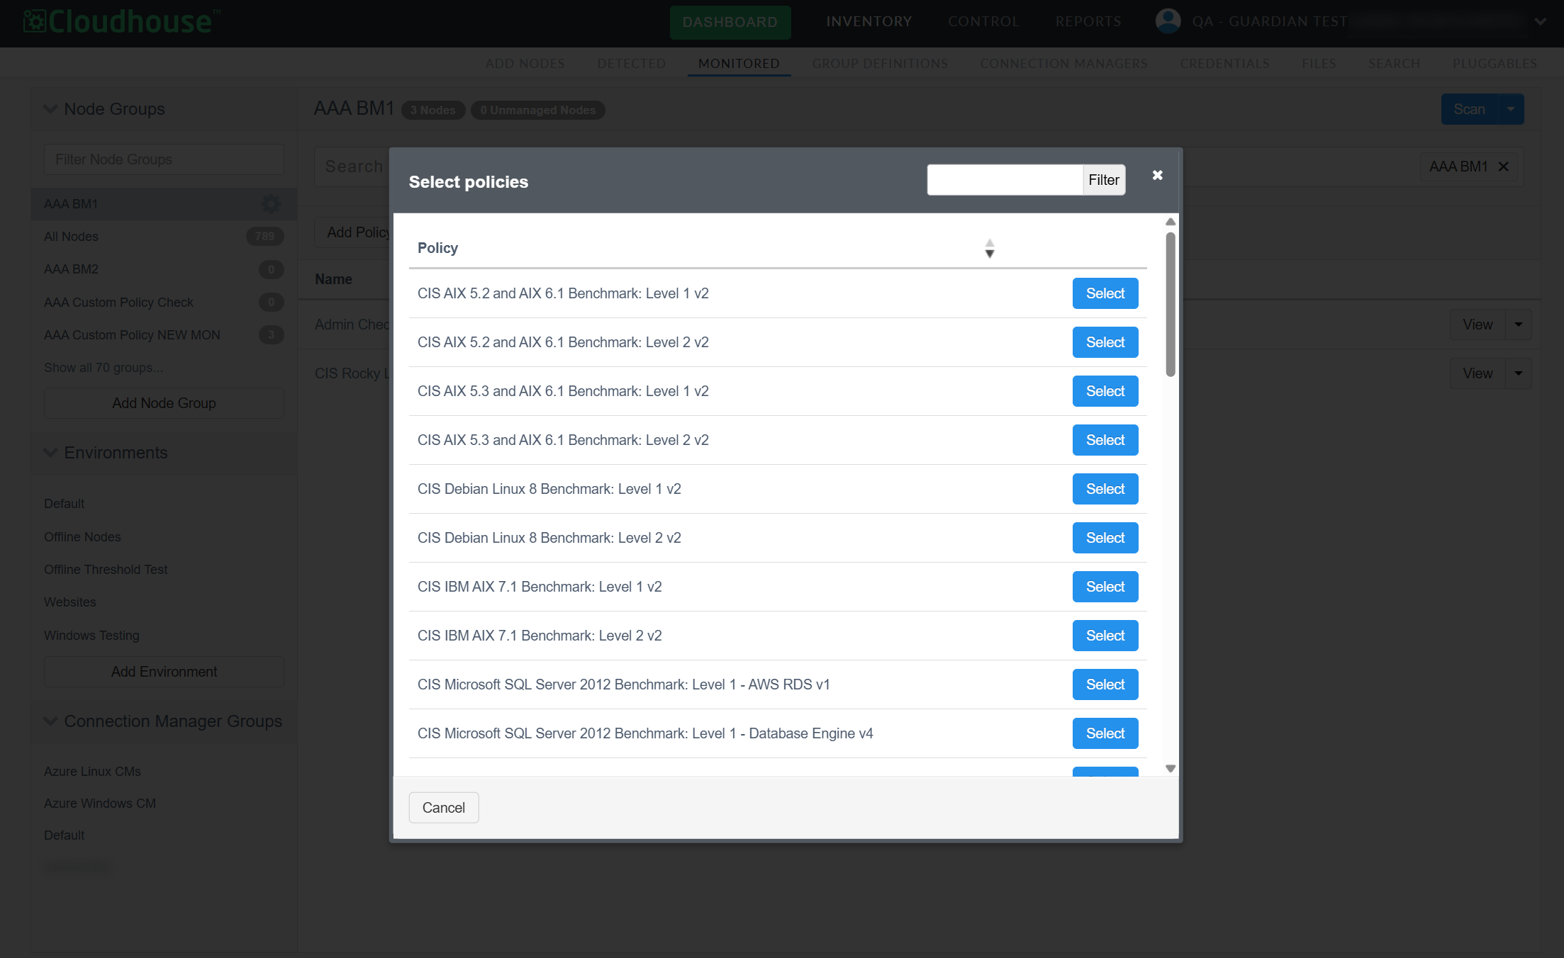Click the user profile avatar icon
Viewport: 1564px width, 958px height.
(x=1168, y=21)
